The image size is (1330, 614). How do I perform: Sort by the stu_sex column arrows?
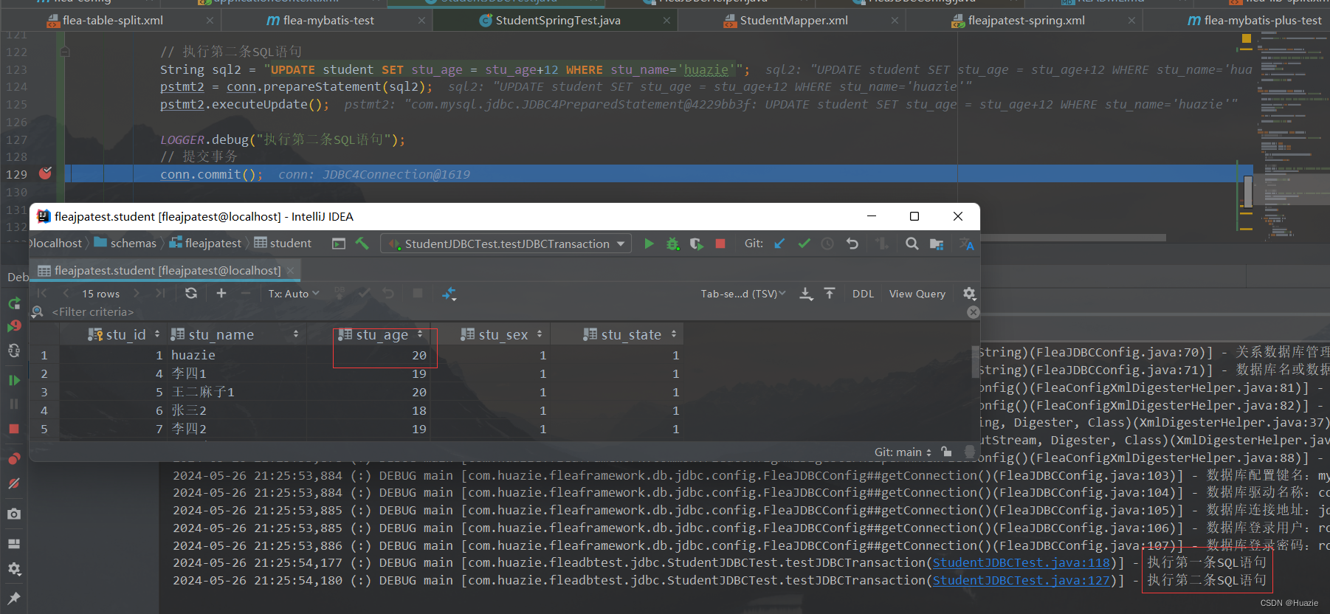coord(540,334)
